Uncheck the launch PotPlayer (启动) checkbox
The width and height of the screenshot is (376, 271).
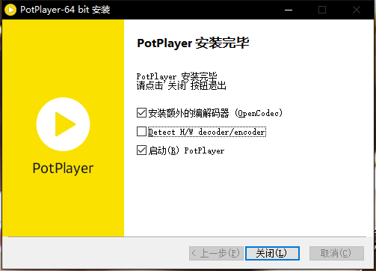141,150
